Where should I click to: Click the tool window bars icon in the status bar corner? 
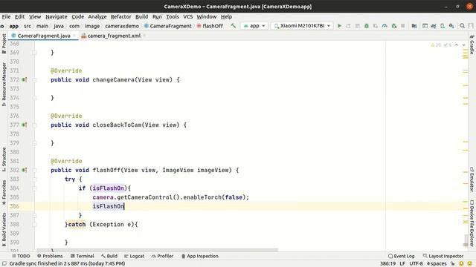(x=4, y=264)
